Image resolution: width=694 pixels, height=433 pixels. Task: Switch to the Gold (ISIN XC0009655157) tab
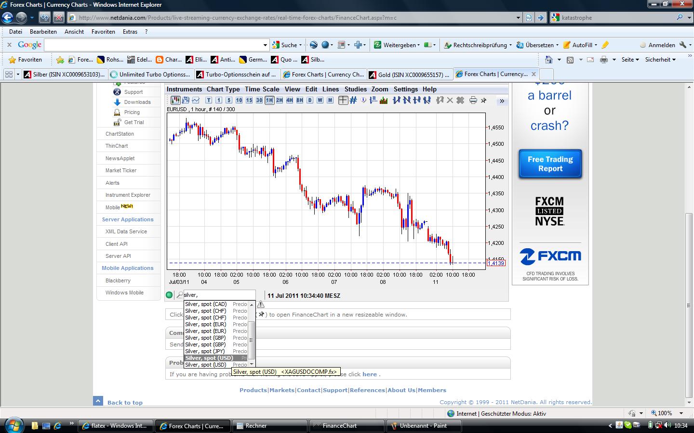409,75
